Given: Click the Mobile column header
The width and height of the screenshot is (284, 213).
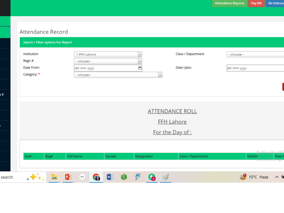Looking at the screenshot, I should point(260,156).
